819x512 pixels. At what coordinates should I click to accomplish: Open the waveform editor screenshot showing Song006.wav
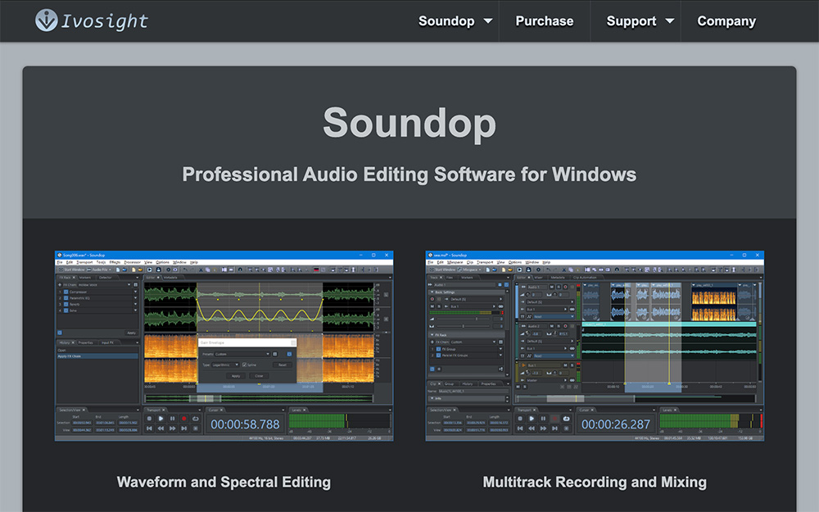click(224, 346)
